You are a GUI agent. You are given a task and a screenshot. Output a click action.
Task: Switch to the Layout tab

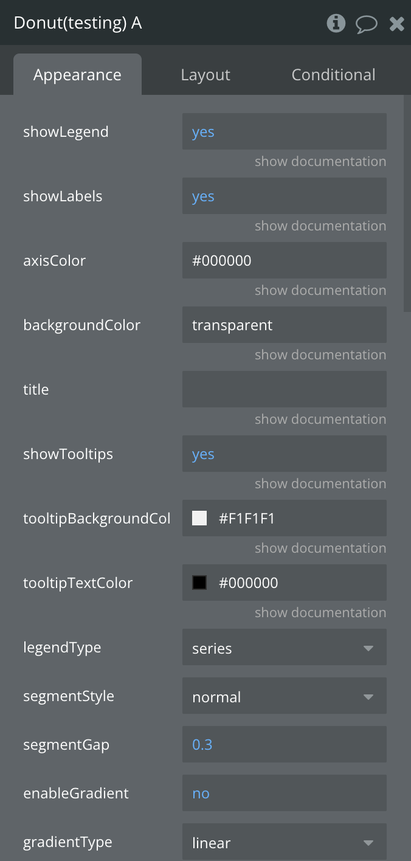coord(206,75)
